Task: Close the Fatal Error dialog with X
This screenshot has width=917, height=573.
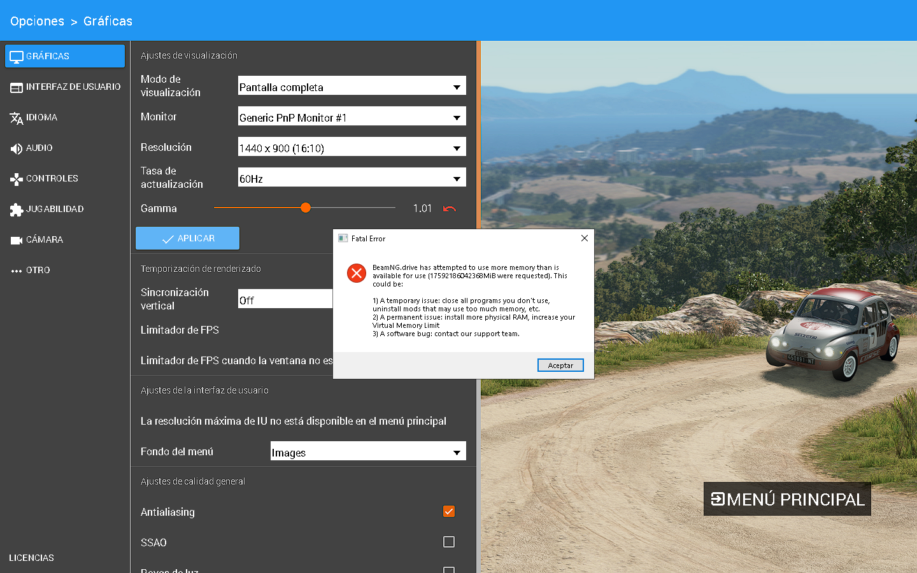Action: pos(585,238)
